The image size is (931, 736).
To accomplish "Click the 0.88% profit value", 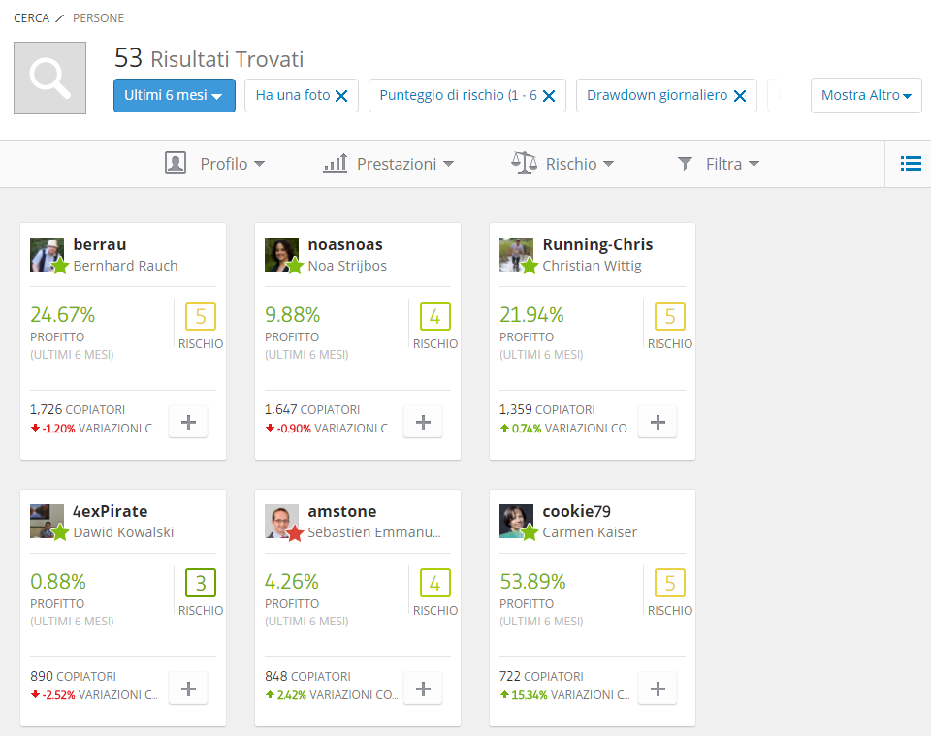I will [58, 581].
